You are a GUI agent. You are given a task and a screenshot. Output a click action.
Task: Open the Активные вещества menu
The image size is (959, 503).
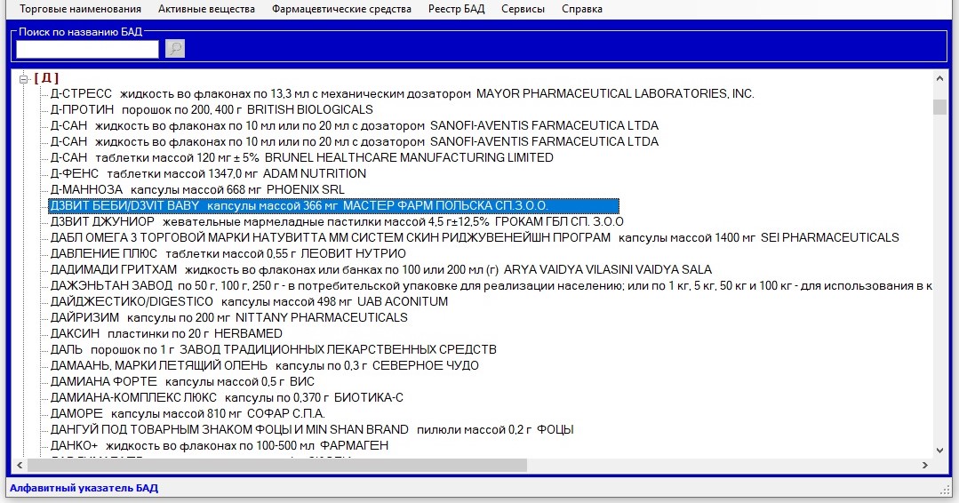point(208,9)
